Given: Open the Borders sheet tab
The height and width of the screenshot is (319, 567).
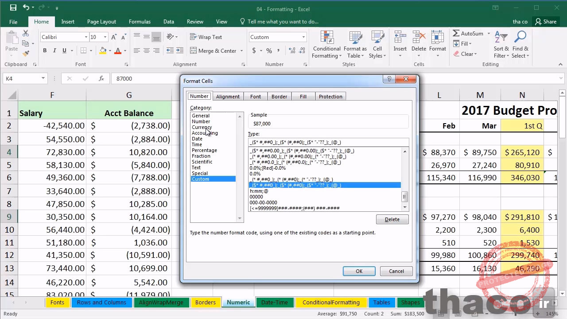Looking at the screenshot, I should (x=206, y=303).
